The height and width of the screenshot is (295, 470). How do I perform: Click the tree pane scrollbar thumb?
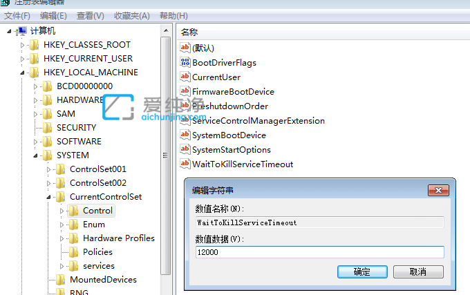[165, 155]
